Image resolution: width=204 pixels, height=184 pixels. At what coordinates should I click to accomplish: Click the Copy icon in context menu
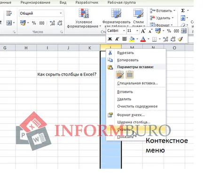(110, 60)
